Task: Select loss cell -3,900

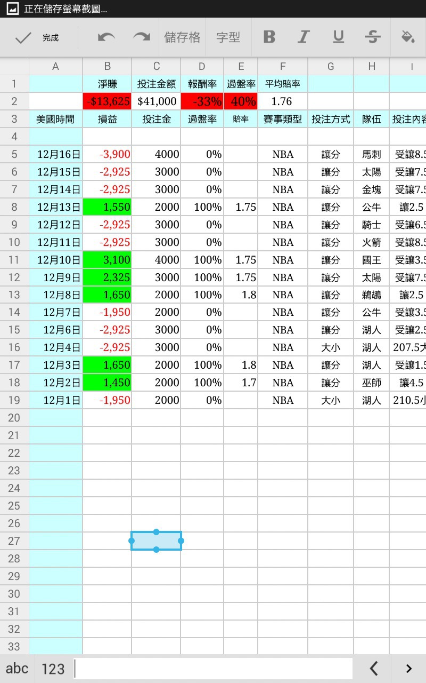Action: tap(107, 154)
